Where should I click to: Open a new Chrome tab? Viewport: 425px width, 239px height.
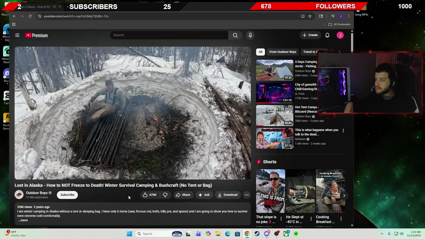coord(67,7)
